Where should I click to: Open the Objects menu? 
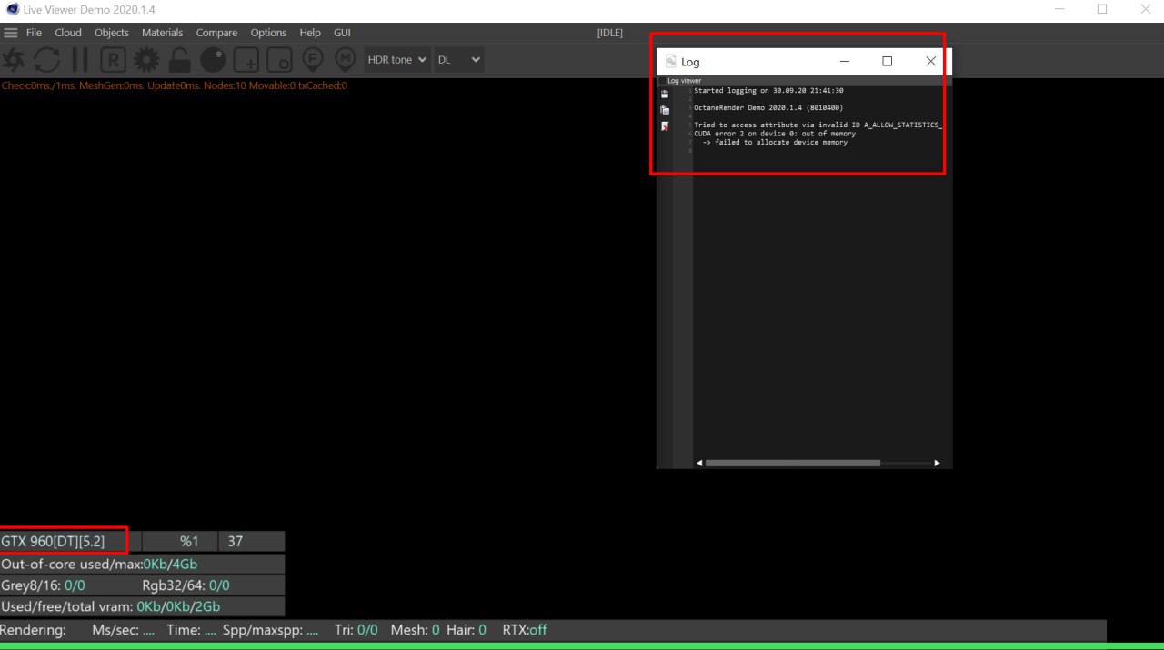[112, 33]
